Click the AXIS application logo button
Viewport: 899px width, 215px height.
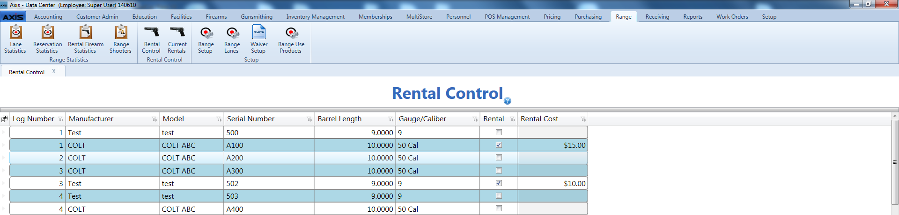point(13,17)
